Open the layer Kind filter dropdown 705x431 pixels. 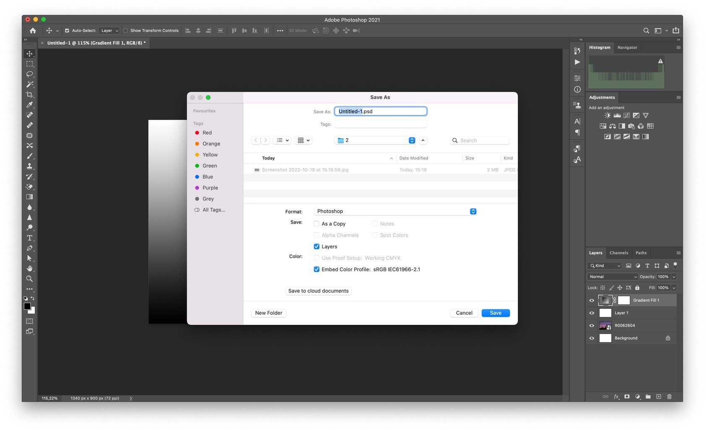(604, 266)
